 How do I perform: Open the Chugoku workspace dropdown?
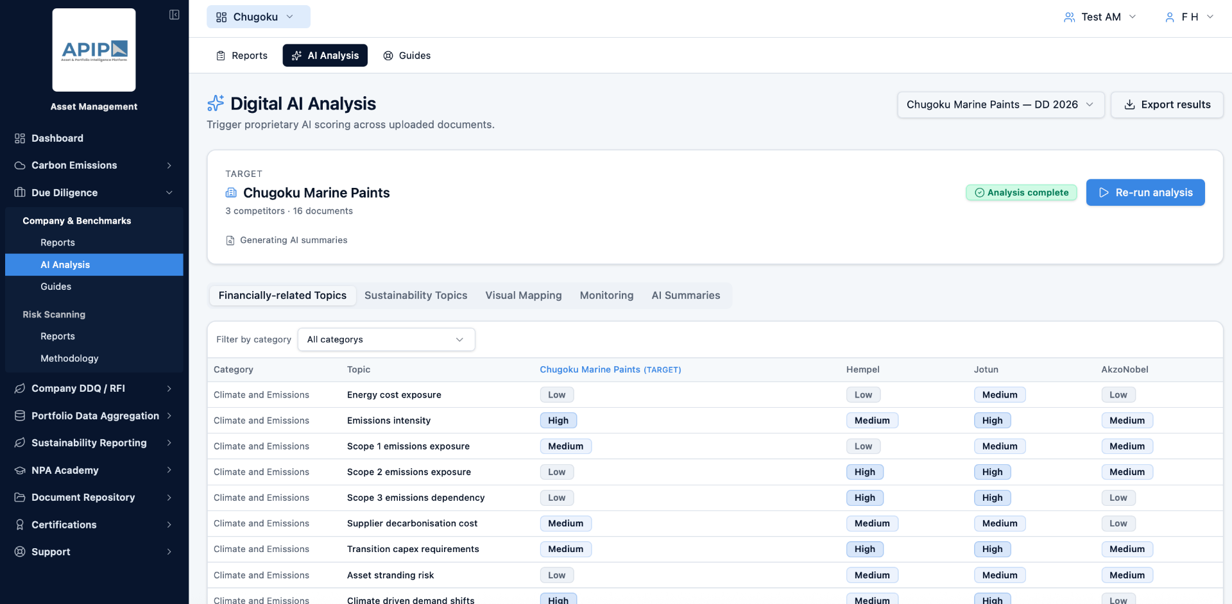pyautogui.click(x=258, y=17)
